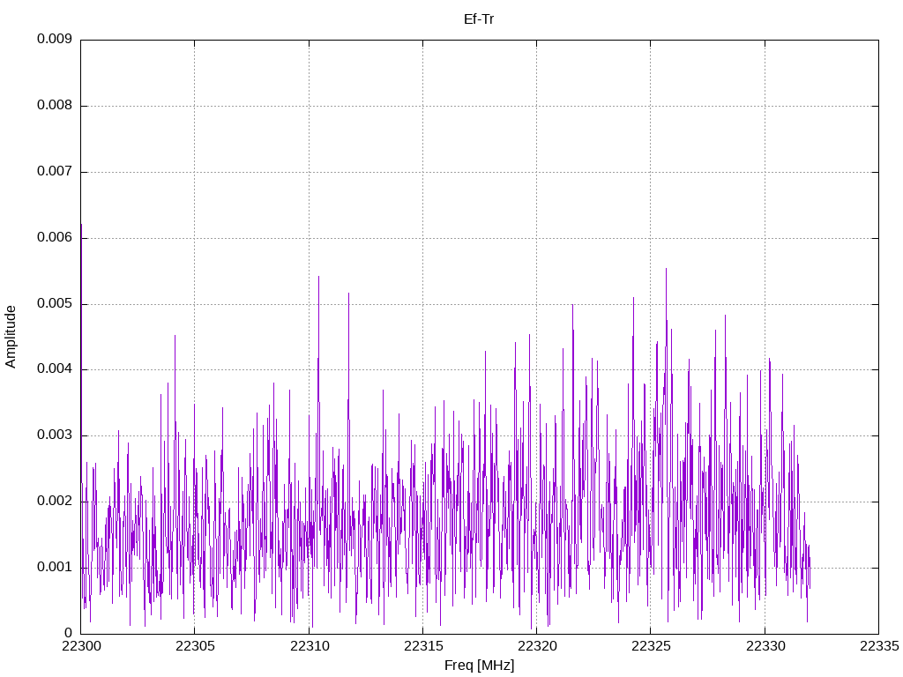903x677 pixels.
Task: Click y-axis tick value 0.001
Action: (x=54, y=568)
